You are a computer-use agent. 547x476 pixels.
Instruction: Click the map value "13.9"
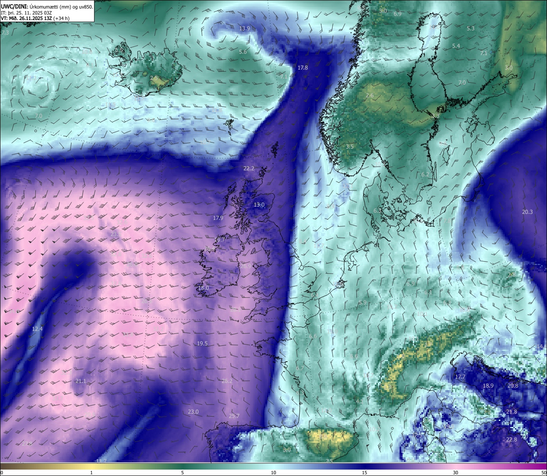(x=244, y=29)
